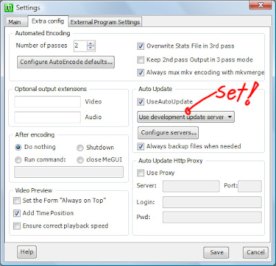276x266 pixels.
Task: Open the External Program Settings tab
Action: tap(105, 22)
